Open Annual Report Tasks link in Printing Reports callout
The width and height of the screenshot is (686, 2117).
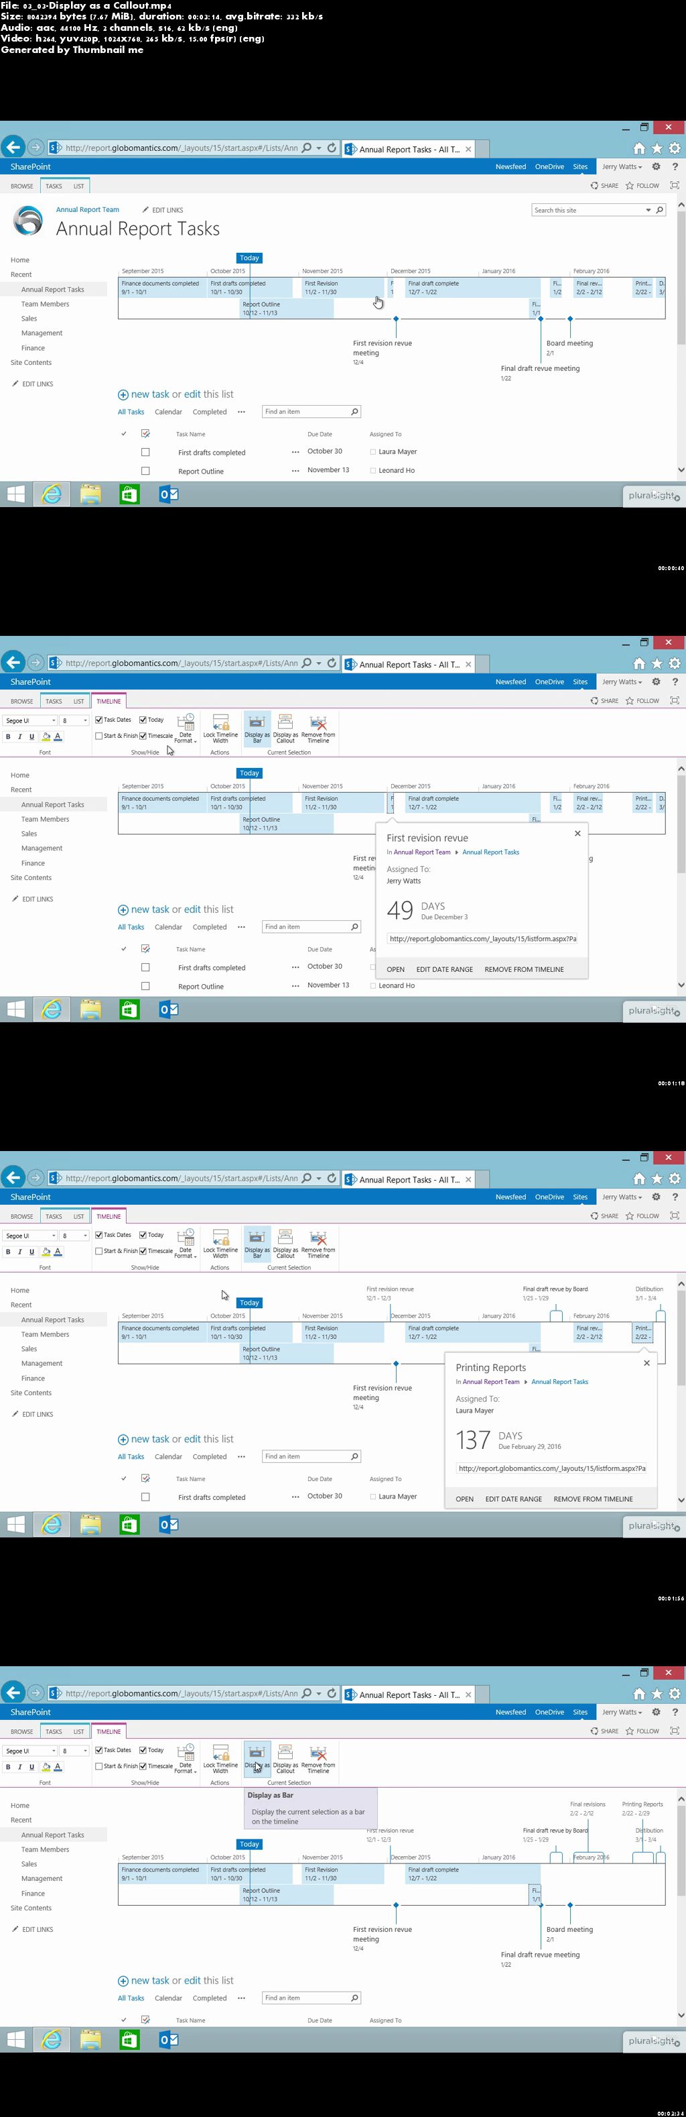click(559, 1381)
